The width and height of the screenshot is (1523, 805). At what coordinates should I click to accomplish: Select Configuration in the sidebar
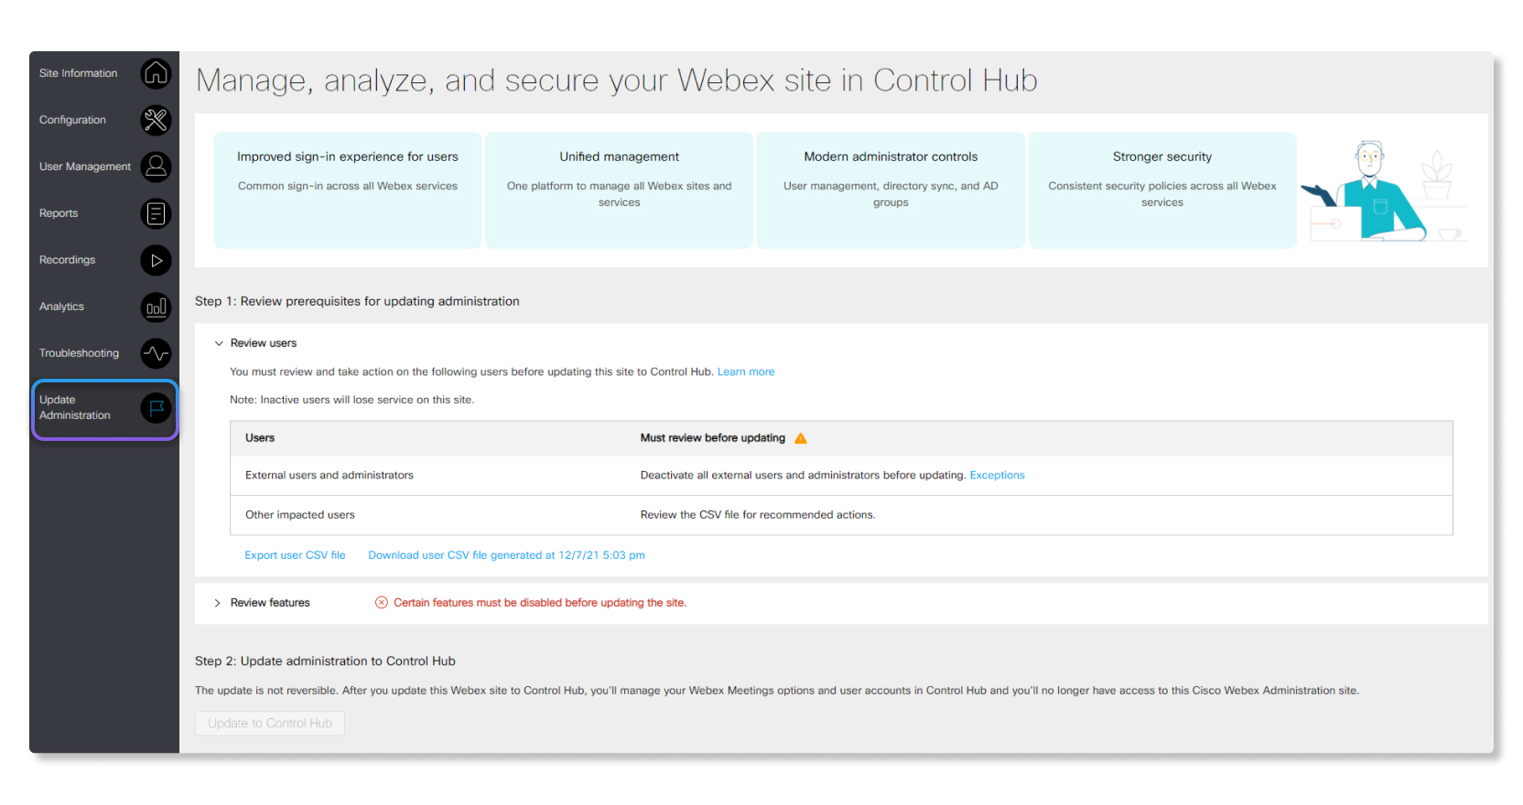coord(72,120)
